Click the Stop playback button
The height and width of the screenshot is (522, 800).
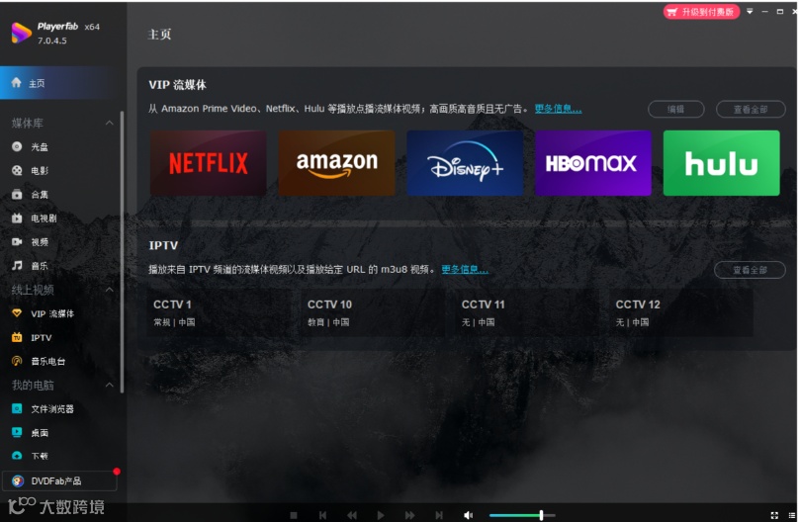click(294, 515)
